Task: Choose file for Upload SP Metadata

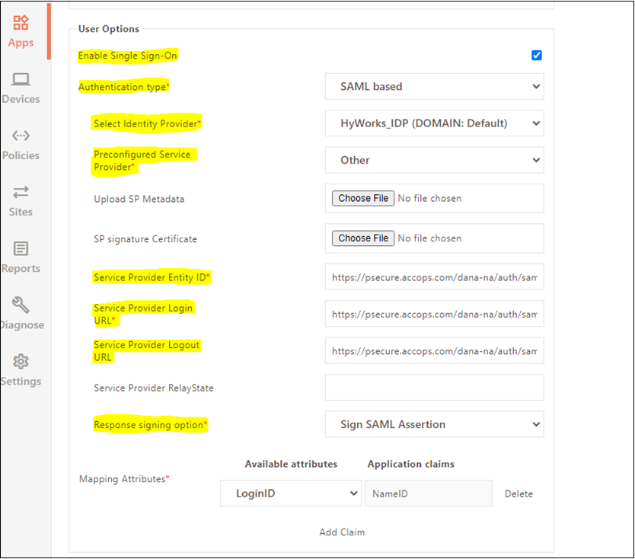Action: [x=363, y=198]
